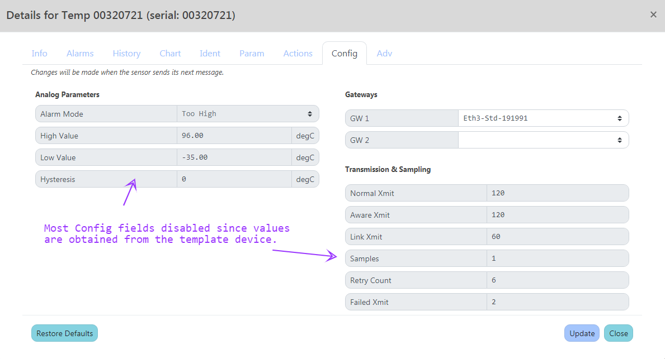Open the History tab
Screen dimensions: 665x359
(126, 53)
